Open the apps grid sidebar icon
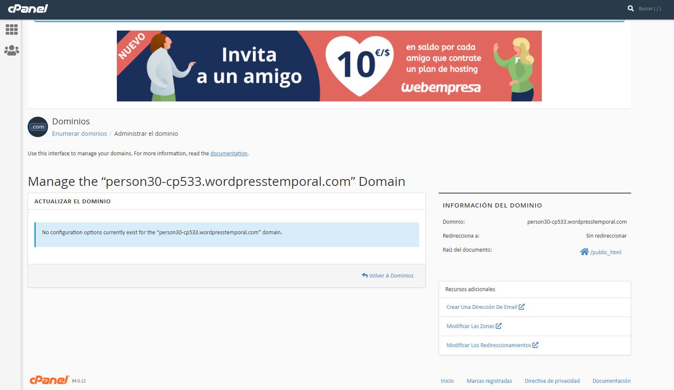Viewport: 674px width, 390px height. [11, 29]
